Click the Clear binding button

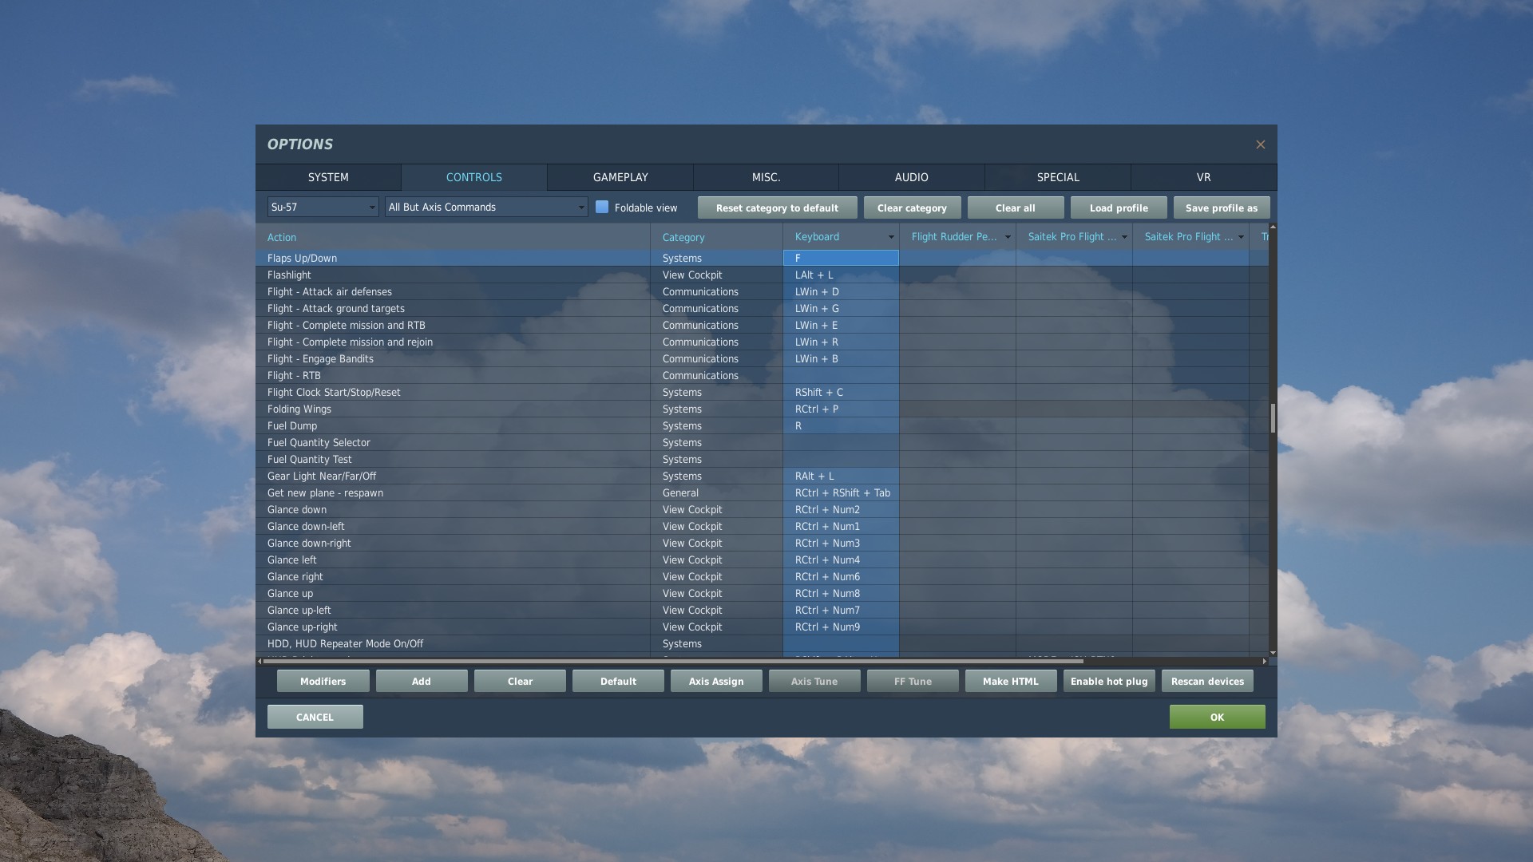coord(520,681)
